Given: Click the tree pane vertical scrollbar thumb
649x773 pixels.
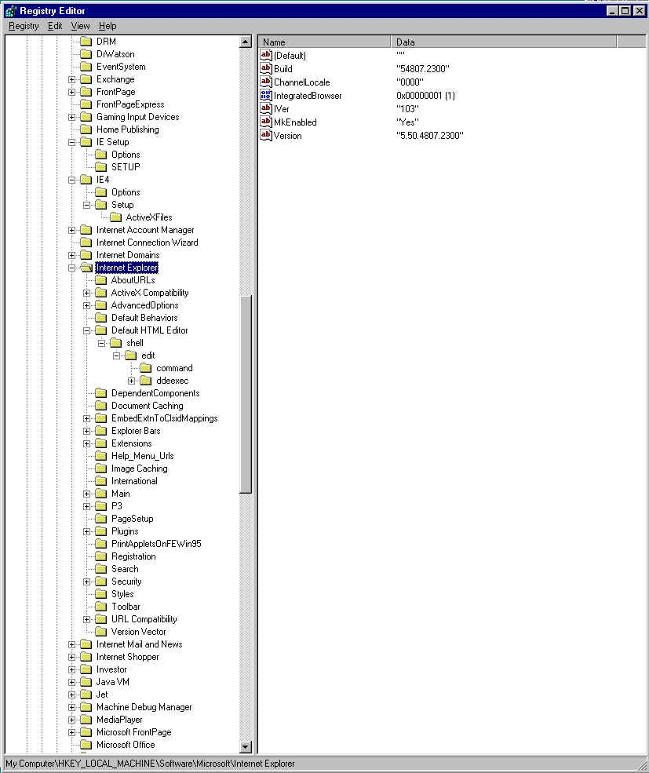Looking at the screenshot, I should pyautogui.click(x=246, y=393).
